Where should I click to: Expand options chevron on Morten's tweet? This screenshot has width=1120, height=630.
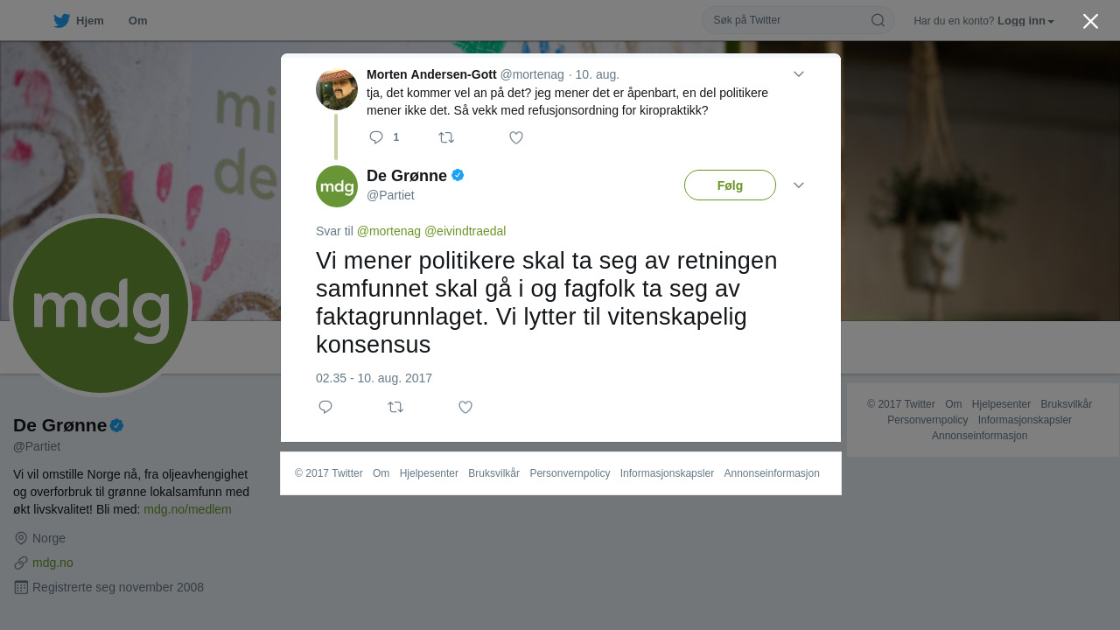pos(799,74)
